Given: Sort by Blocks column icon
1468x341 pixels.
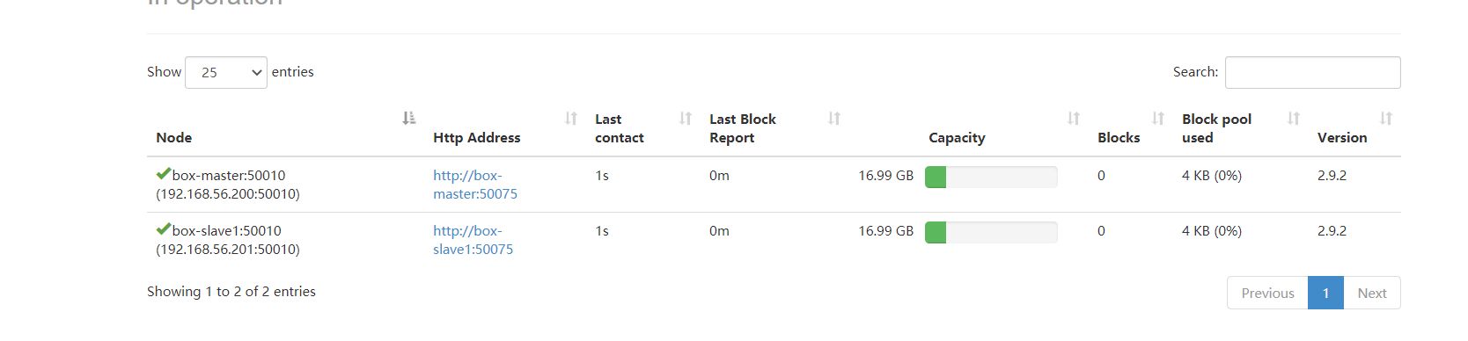Looking at the screenshot, I should point(1158,118).
